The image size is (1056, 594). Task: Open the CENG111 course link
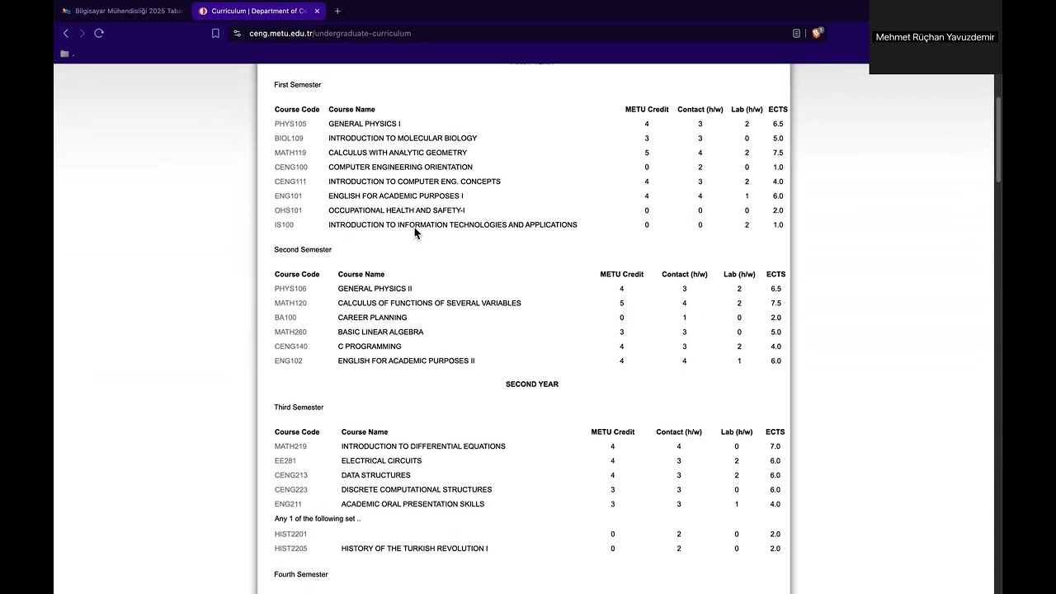pos(290,181)
